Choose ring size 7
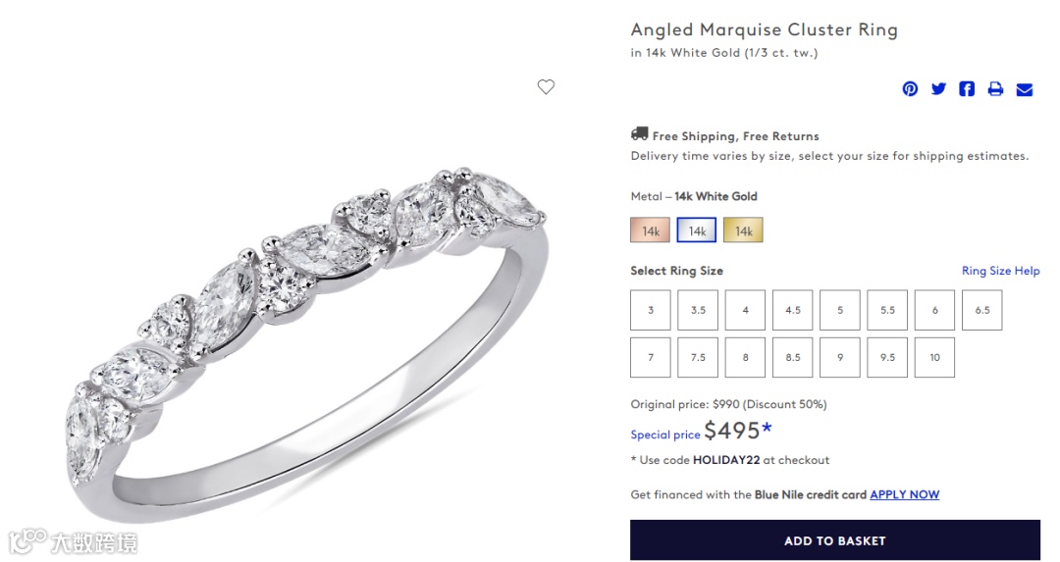 coord(651,357)
